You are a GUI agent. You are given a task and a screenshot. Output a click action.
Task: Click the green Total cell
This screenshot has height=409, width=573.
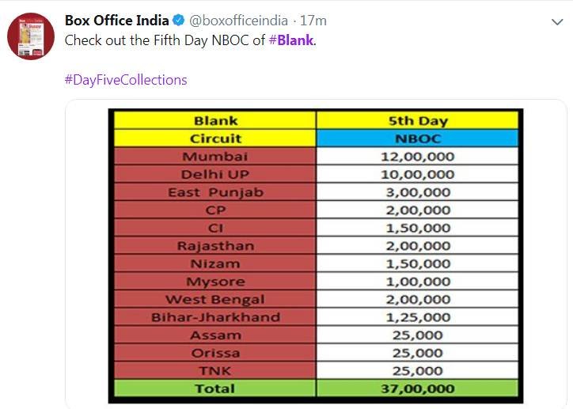pyautogui.click(x=214, y=388)
